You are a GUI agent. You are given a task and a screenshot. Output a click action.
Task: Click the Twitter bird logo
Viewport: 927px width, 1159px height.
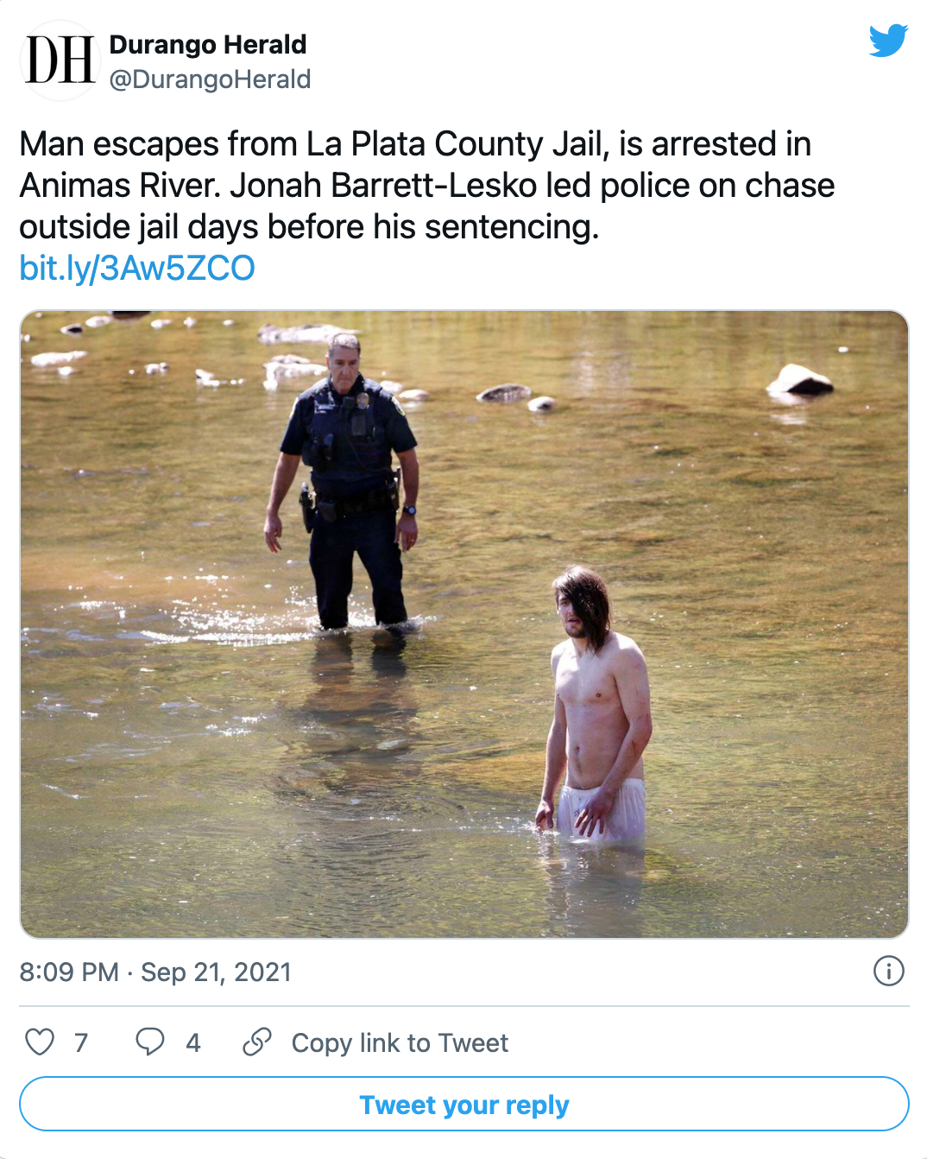(x=888, y=41)
